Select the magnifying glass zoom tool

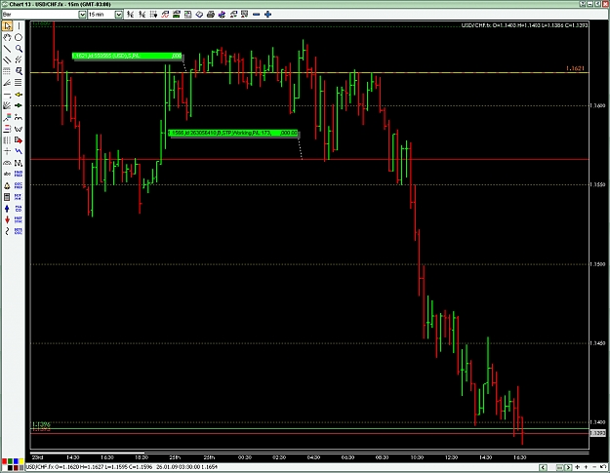[19, 49]
